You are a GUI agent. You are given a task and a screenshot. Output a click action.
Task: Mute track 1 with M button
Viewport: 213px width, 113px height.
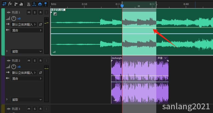click(29, 13)
